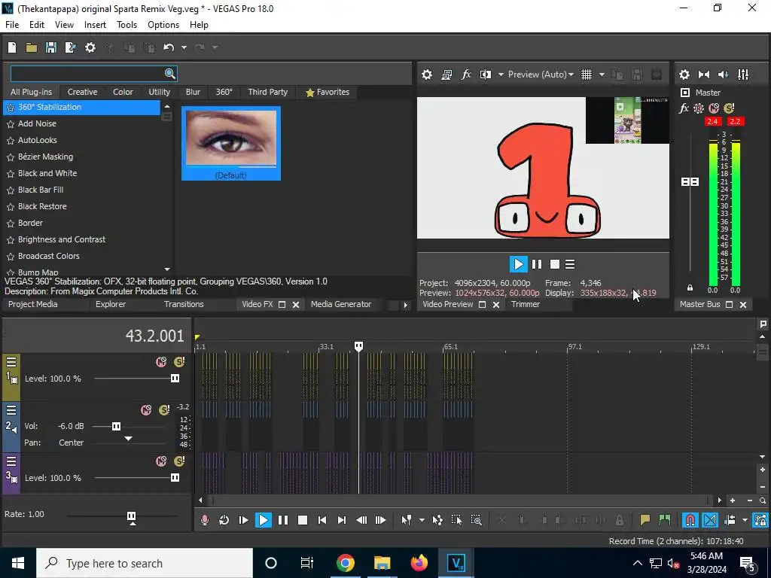Select the Creative plug-in category tab

point(82,92)
